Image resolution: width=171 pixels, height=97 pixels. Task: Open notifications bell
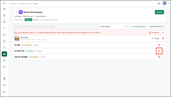[x=159, y=3]
